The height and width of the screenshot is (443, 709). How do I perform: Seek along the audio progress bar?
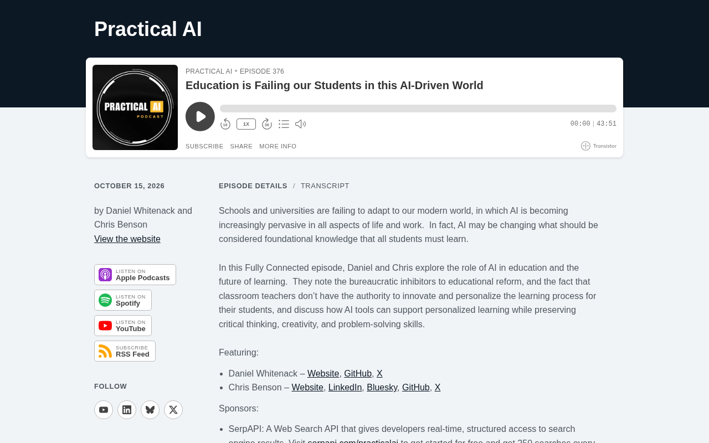pos(418,109)
